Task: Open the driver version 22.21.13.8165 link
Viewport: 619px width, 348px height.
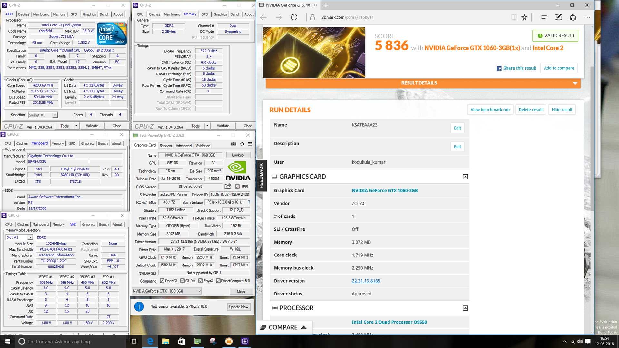Action: (x=366, y=281)
